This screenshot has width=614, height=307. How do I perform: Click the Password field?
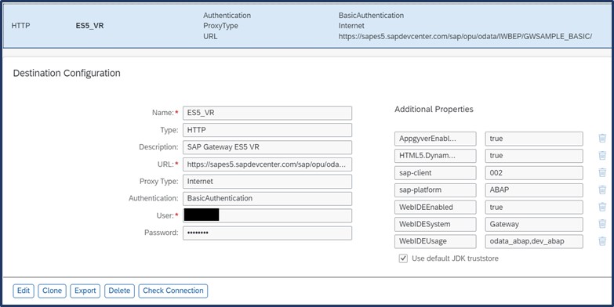[267, 233]
